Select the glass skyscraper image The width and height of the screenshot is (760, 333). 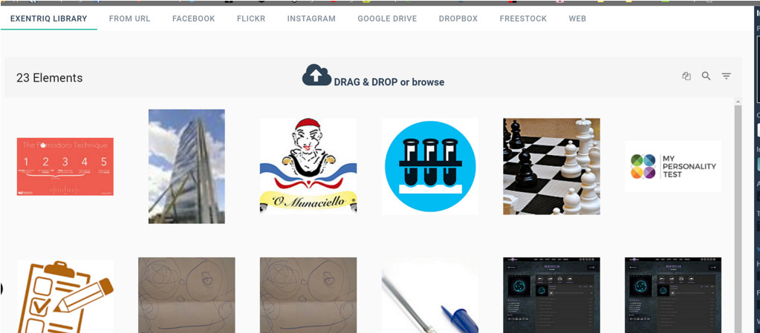tap(186, 166)
